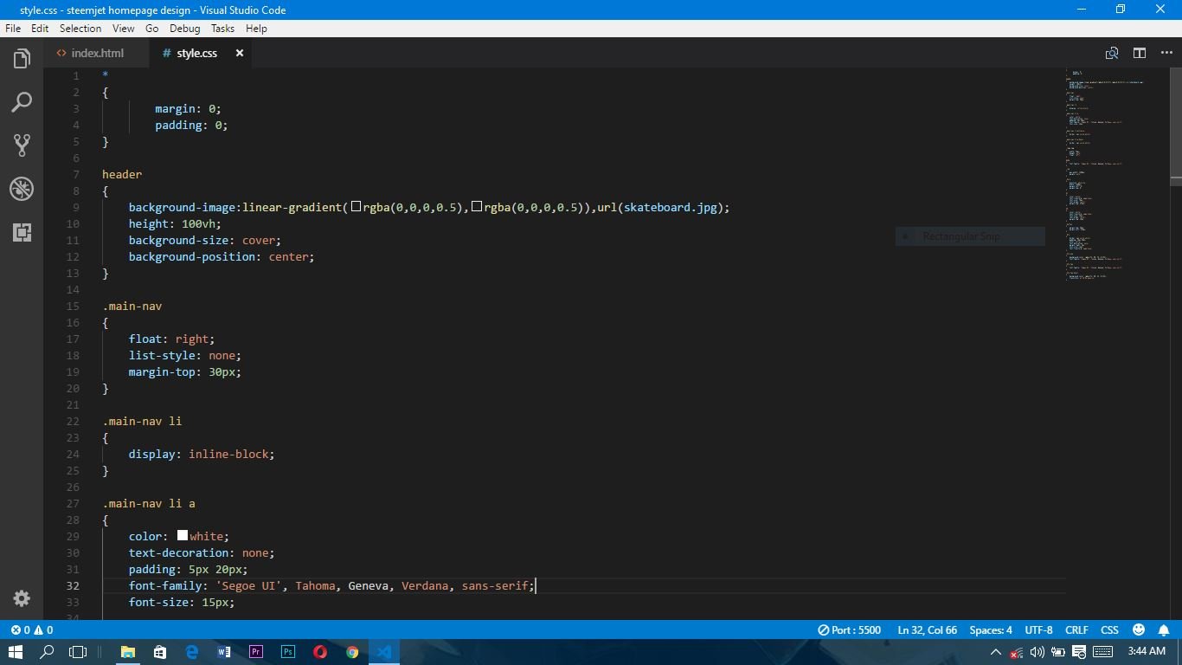Select language mode CSS in status bar
Viewport: 1182px width, 665px height.
1109,629
